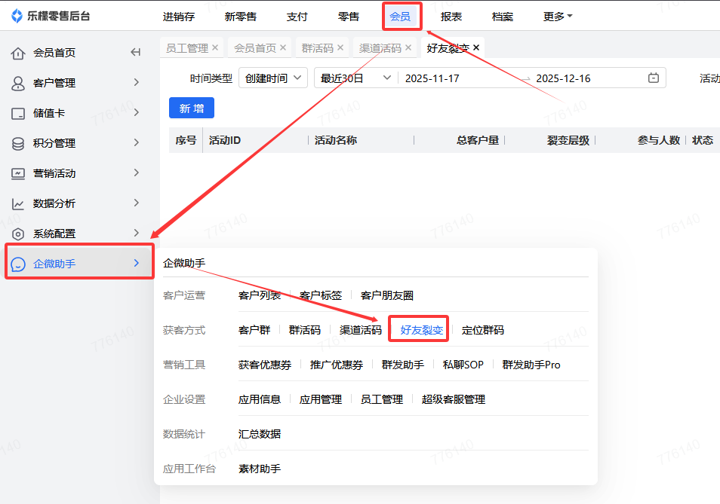Open 客户朋友圈 in the flyout
The height and width of the screenshot is (504, 720).
click(387, 295)
